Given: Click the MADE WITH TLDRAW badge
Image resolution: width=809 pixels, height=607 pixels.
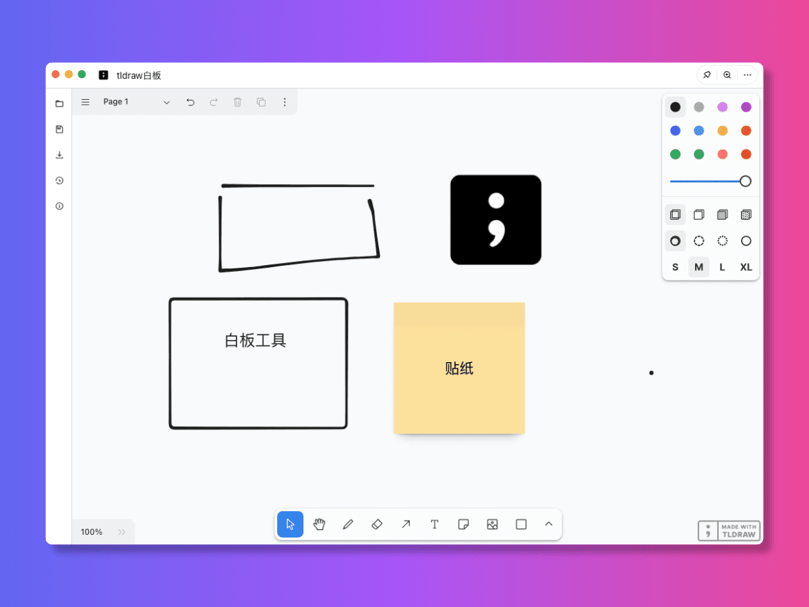Looking at the screenshot, I should pyautogui.click(x=729, y=531).
